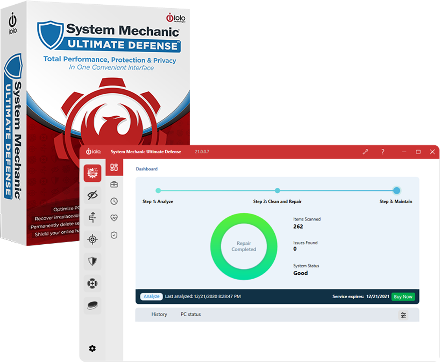
Task: Click the key activation icon
Action: point(365,152)
